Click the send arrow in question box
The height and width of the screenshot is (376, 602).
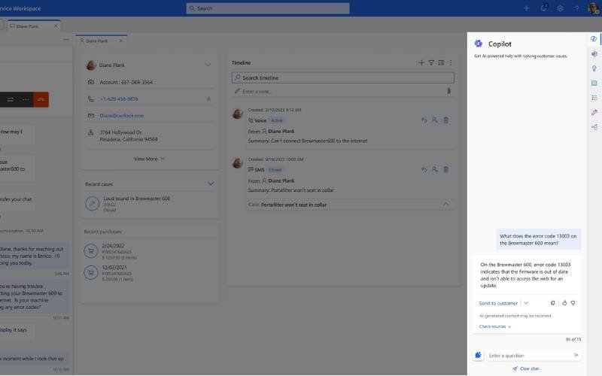(576, 355)
